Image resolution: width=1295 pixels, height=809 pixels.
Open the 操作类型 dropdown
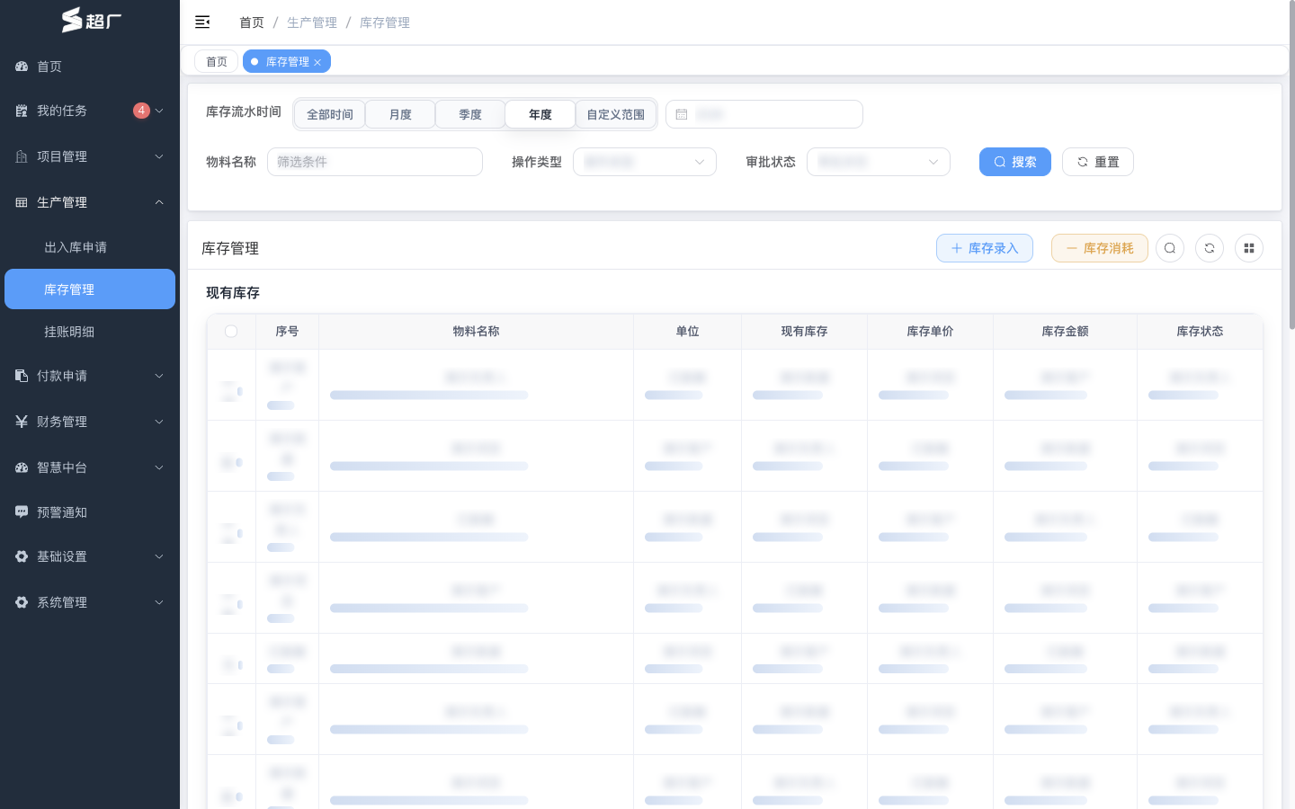click(645, 162)
